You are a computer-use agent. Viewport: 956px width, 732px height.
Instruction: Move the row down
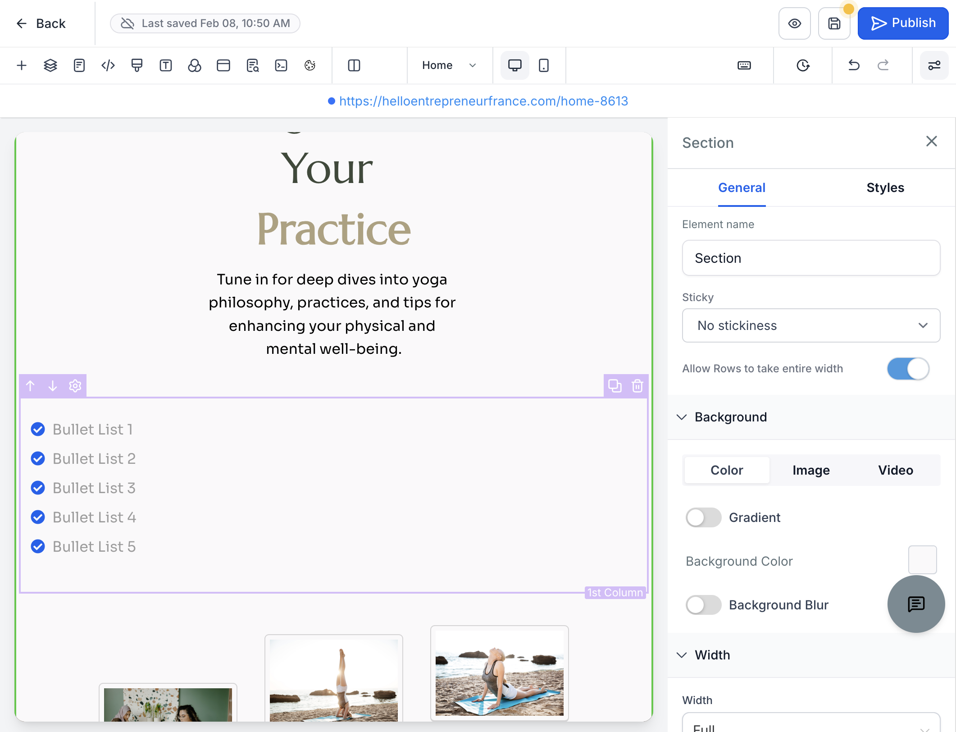(53, 386)
